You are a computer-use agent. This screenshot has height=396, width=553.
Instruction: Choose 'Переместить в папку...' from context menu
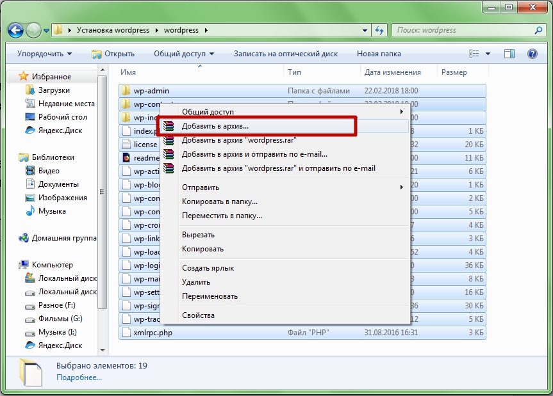285,216
